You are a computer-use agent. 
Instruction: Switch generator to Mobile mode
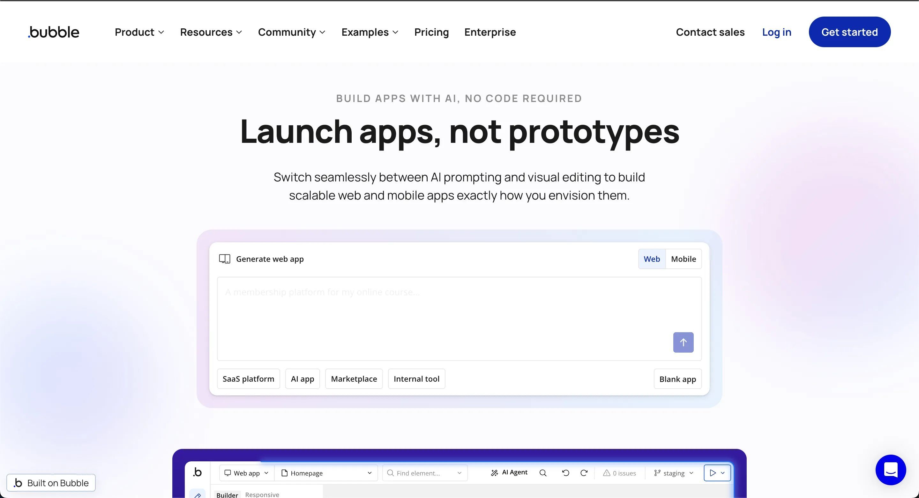pos(683,259)
